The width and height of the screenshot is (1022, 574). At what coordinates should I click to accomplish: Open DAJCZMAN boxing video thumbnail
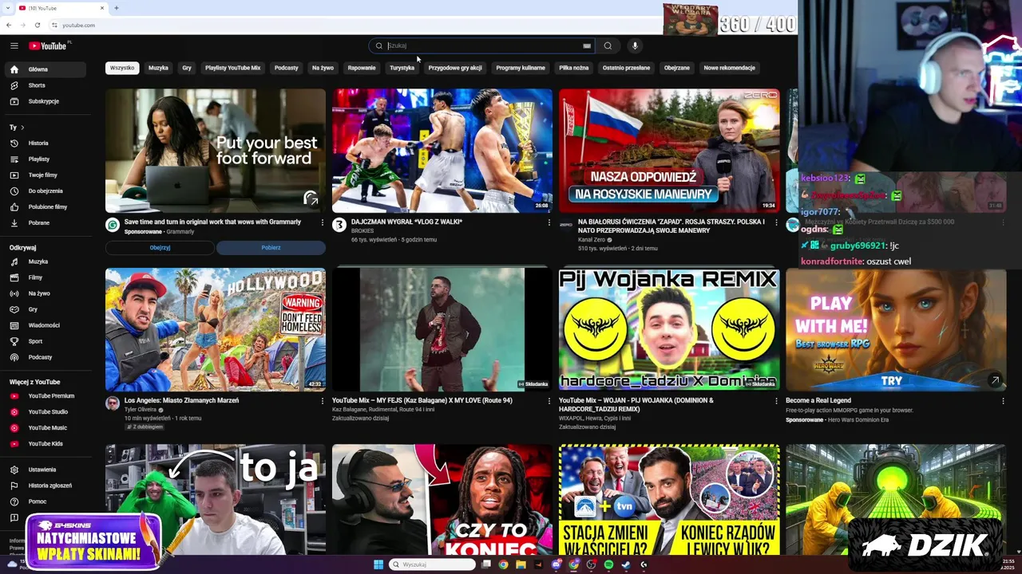click(442, 151)
